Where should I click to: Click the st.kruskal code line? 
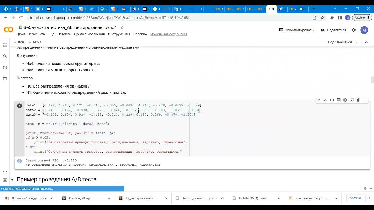(67, 124)
